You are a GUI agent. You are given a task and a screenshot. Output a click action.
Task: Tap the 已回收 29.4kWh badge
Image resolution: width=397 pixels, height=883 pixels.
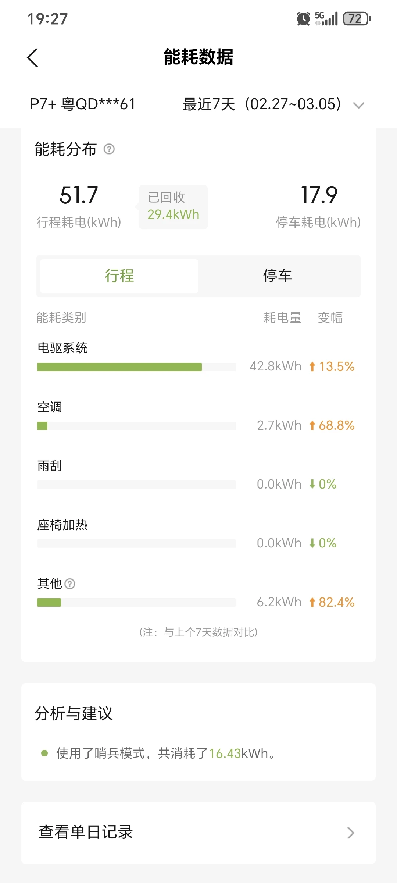pos(173,207)
